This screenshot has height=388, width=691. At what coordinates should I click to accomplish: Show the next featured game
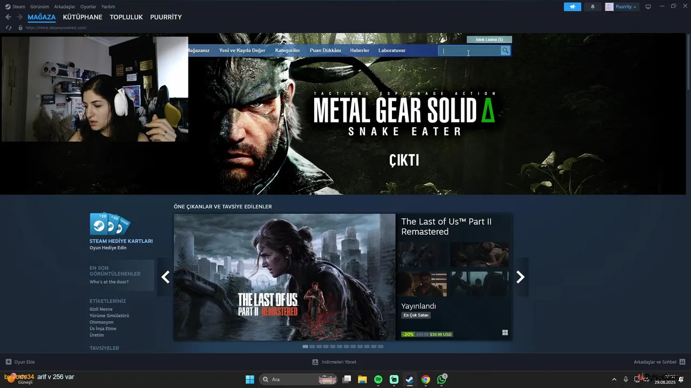pyautogui.click(x=520, y=277)
